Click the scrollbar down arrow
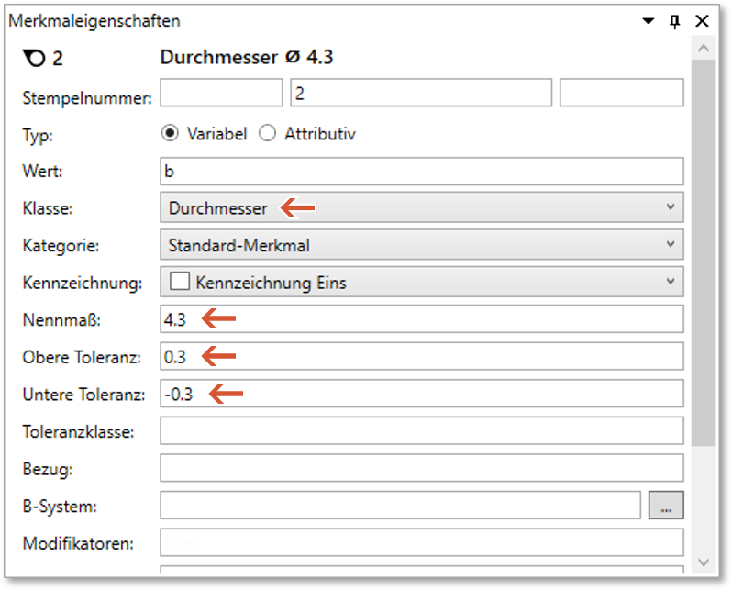 coord(703,562)
